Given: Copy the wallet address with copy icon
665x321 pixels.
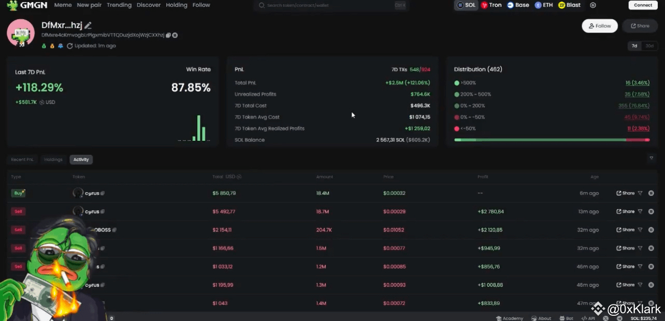Looking at the screenshot, I should (x=168, y=35).
